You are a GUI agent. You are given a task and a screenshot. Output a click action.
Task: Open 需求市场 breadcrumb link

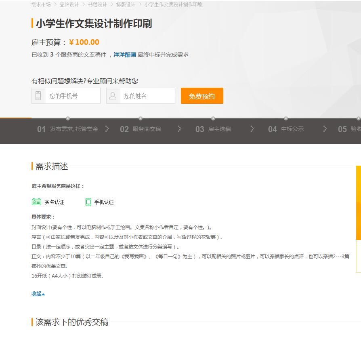click(x=41, y=4)
